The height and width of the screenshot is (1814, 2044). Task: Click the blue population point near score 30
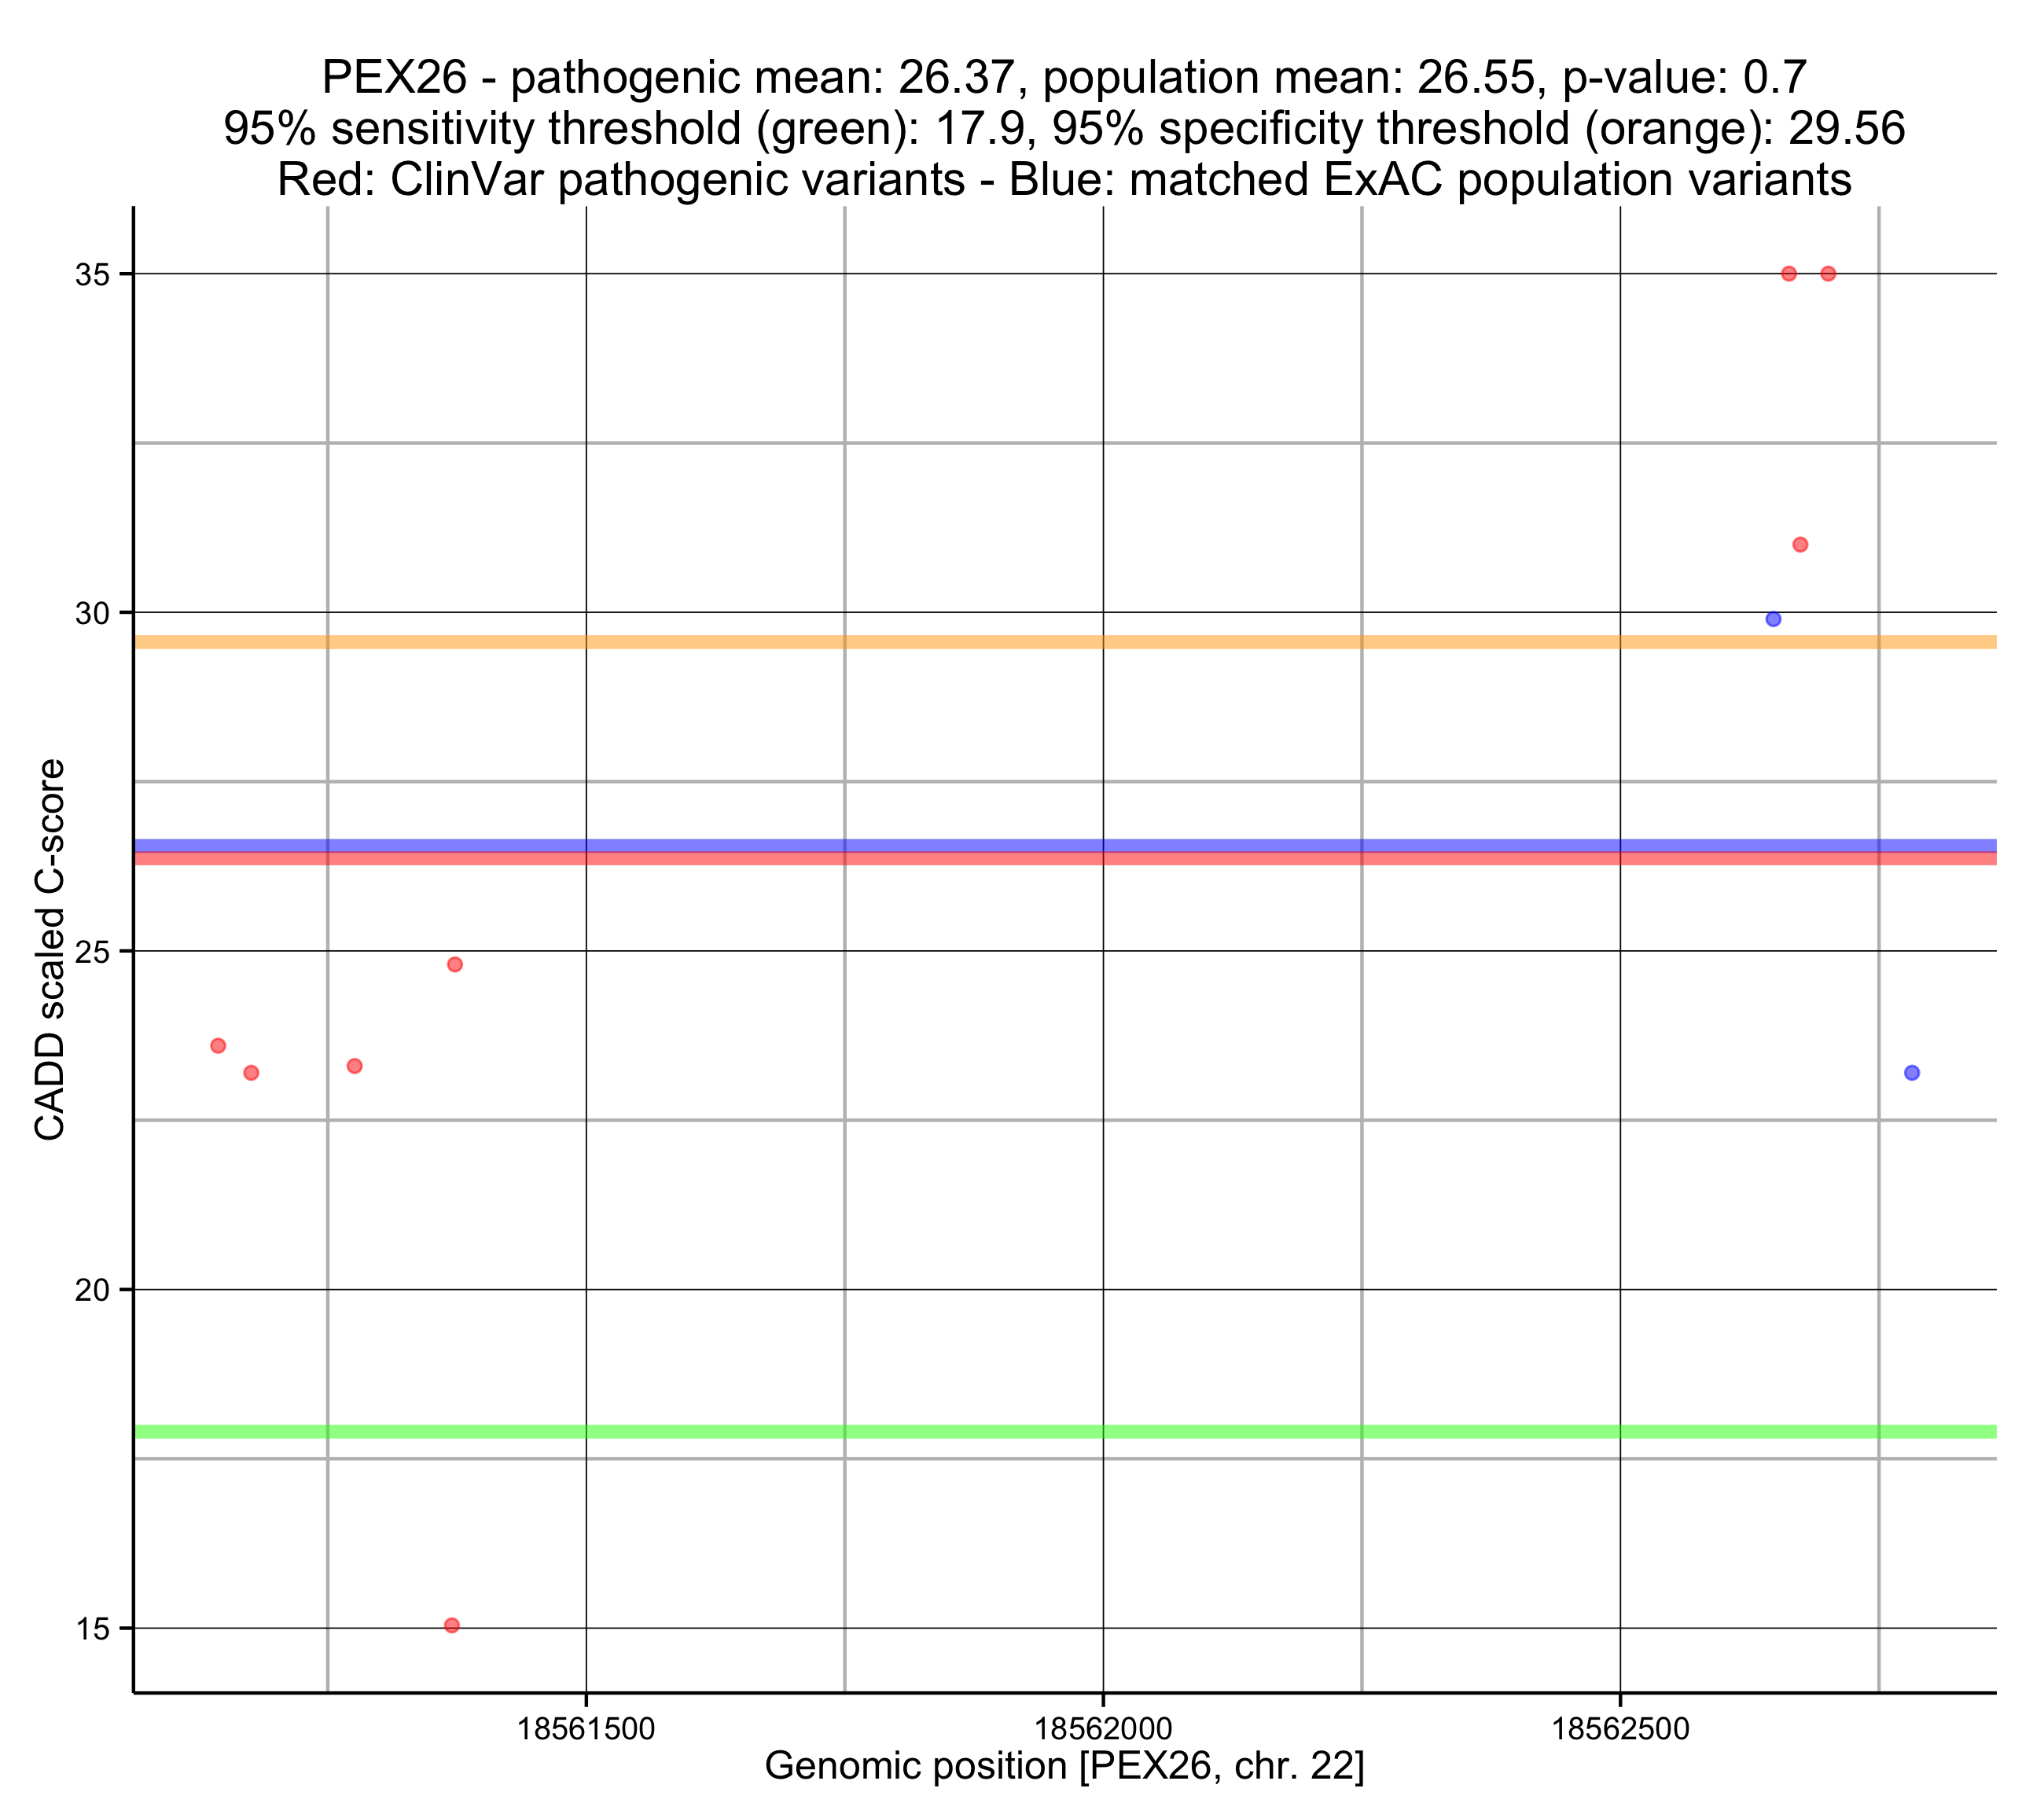coord(1773,619)
